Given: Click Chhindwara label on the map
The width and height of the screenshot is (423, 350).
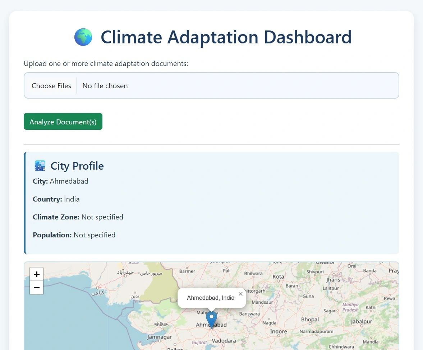Looking at the screenshot, I should coord(341,347).
